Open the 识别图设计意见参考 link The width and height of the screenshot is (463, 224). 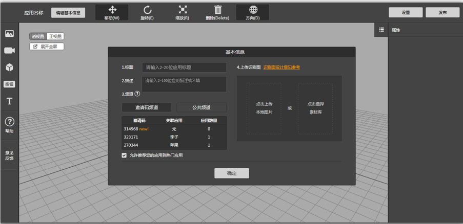281,68
